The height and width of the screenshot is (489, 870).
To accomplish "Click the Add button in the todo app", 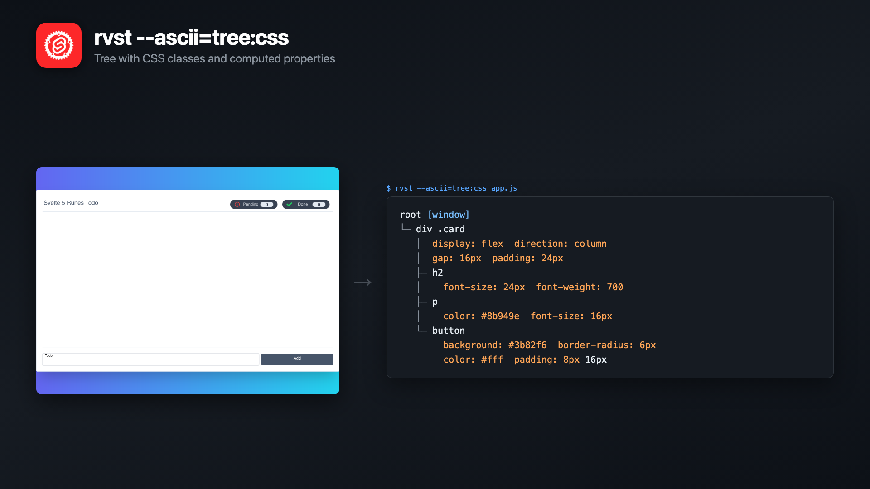I will click(297, 359).
